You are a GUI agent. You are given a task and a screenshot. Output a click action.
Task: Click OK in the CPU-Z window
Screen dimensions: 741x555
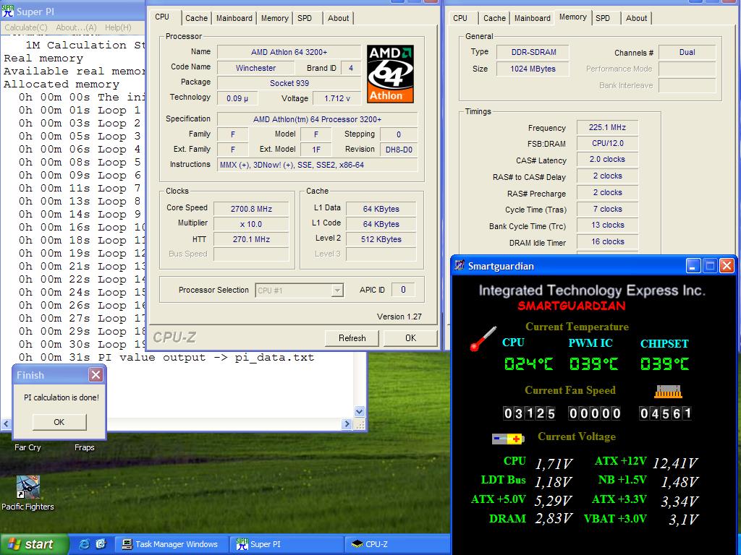[411, 338]
